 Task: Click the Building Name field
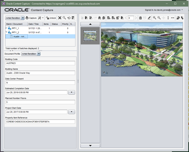click(40, 73)
